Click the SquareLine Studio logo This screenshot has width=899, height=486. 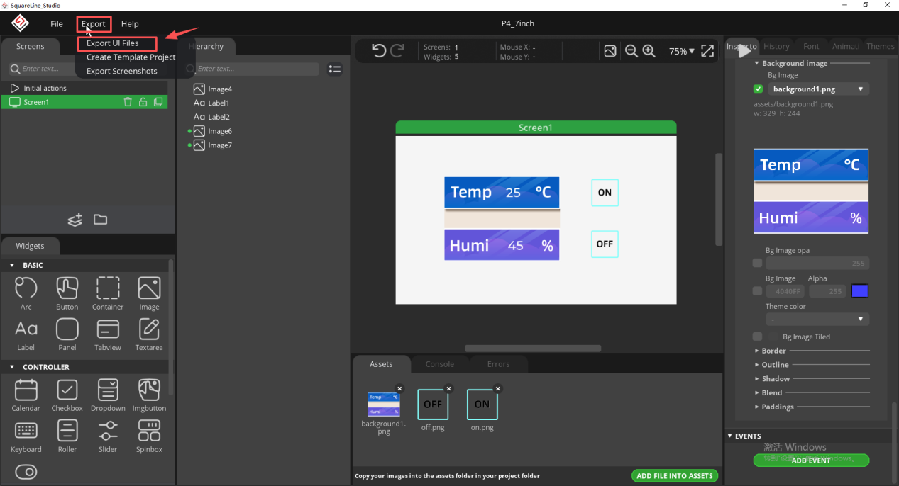coord(20,23)
